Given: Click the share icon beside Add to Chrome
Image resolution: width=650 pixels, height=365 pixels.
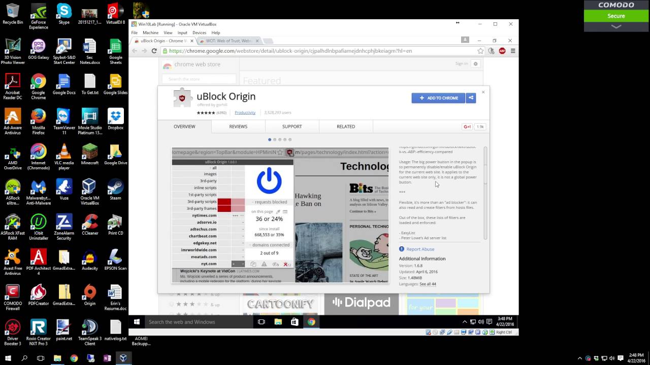Looking at the screenshot, I should click(x=471, y=98).
